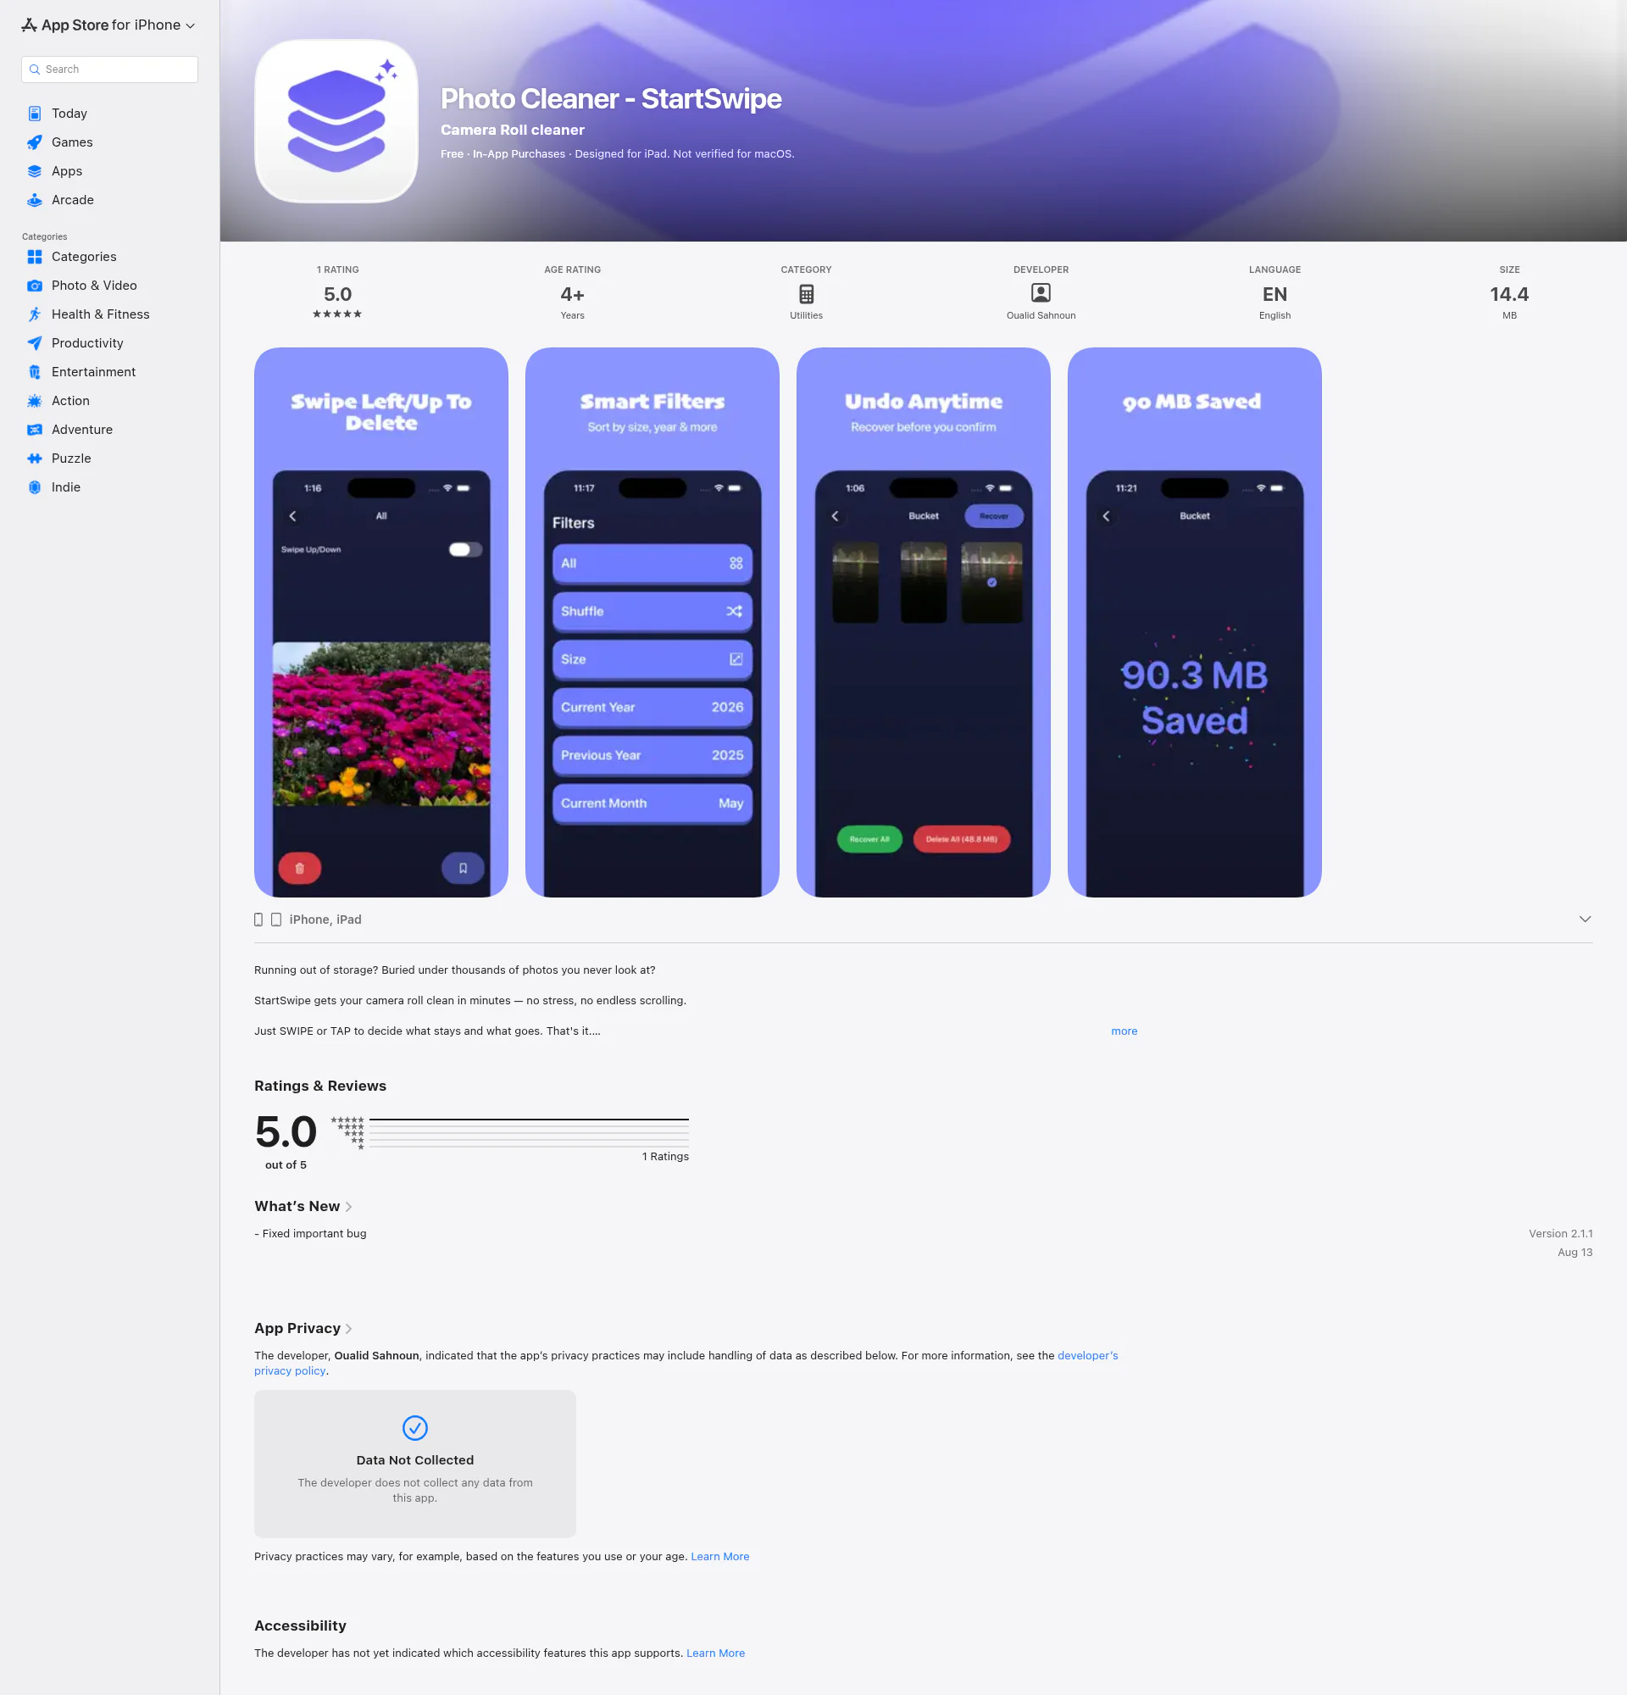Click the five-star rating bar
This screenshot has height=1695, width=1627.
[528, 1120]
